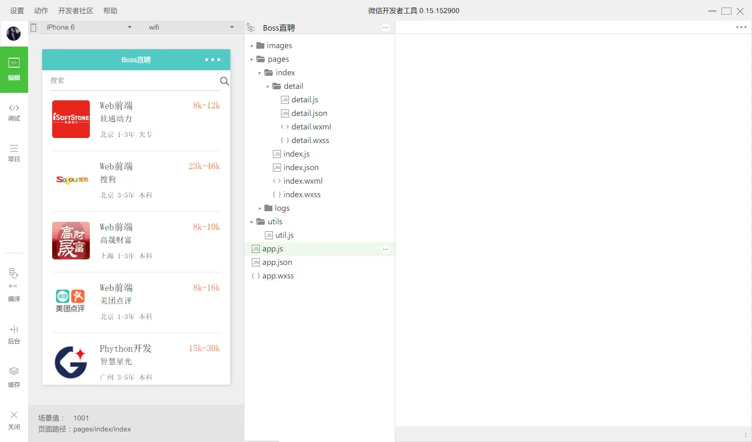Click the scene value 1001
Image resolution: width=752 pixels, height=442 pixels.
(x=81, y=418)
